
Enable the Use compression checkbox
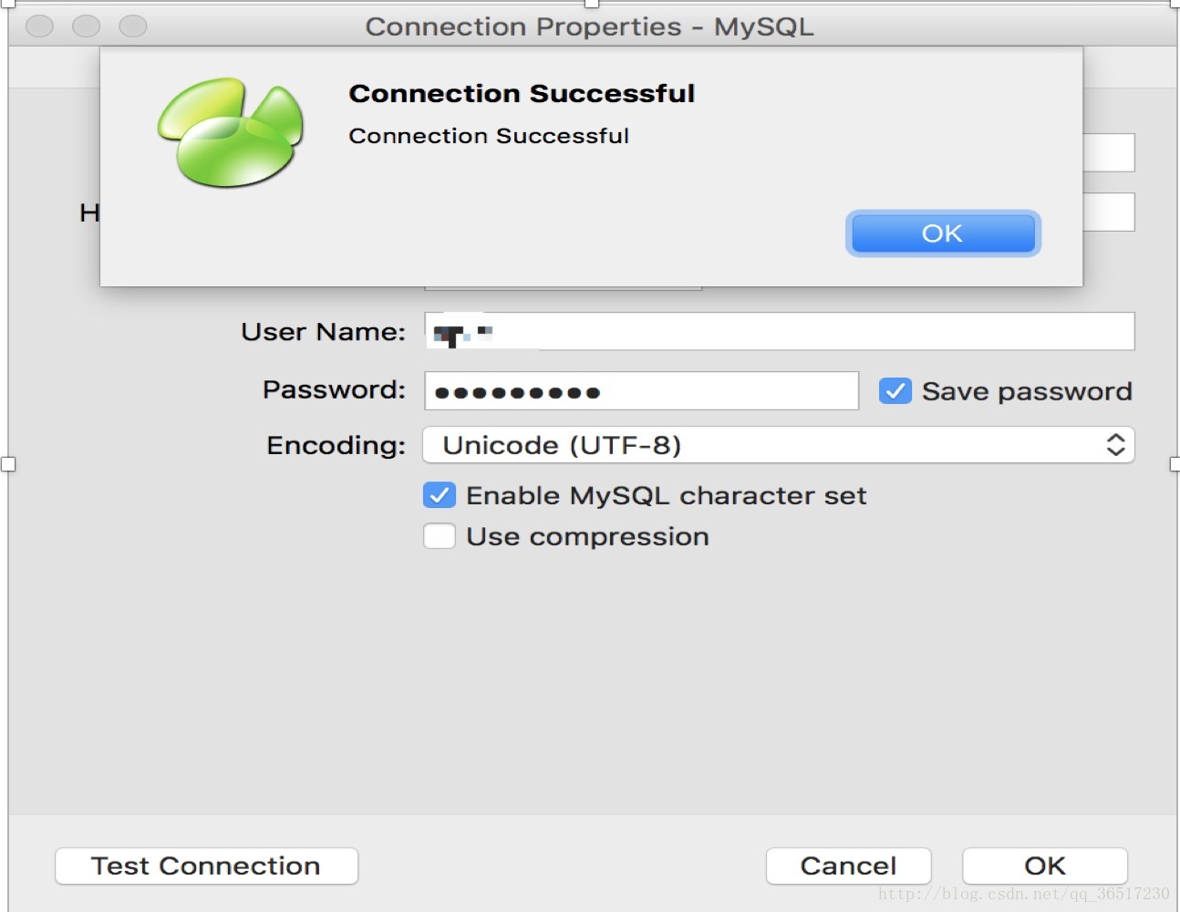440,536
